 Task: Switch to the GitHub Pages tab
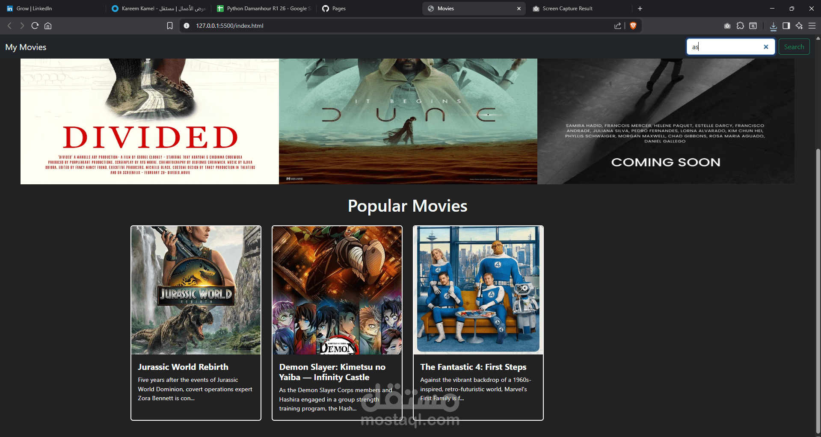[x=368, y=9]
